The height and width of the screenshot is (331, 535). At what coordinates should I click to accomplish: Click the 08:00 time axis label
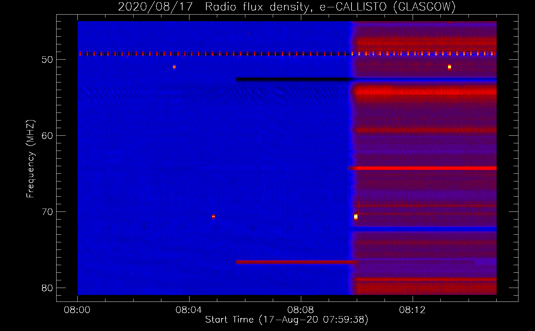(x=77, y=310)
